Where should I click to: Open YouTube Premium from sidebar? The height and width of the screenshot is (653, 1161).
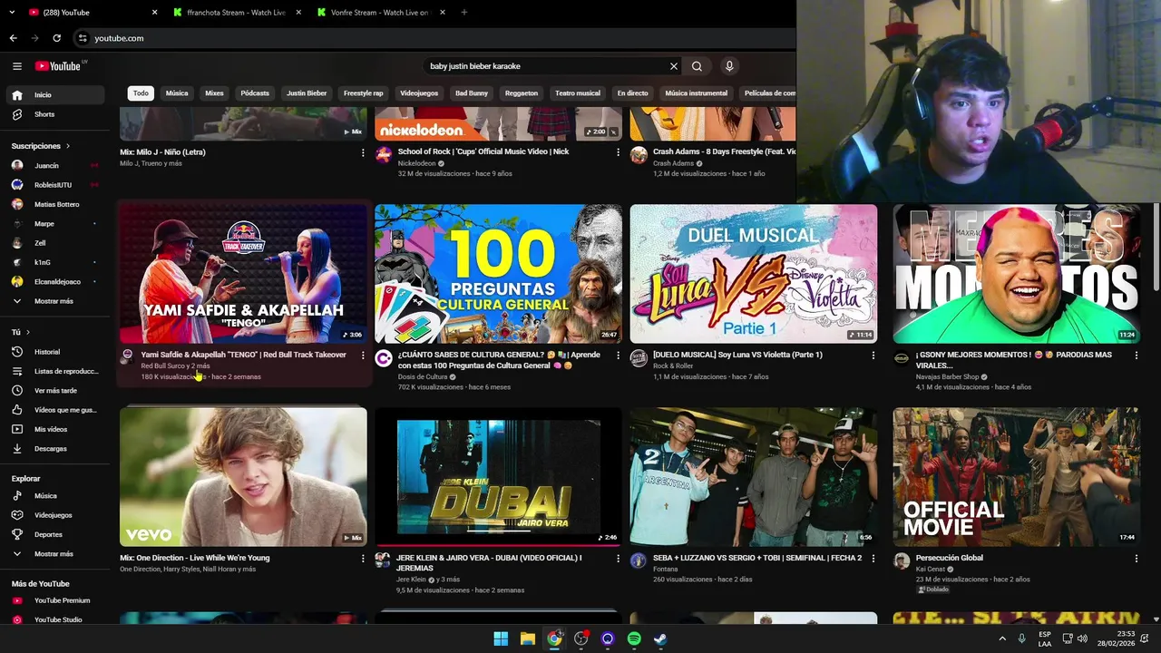tap(57, 600)
